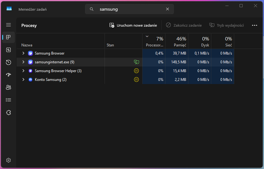Open the Startup apps sidebar page

point(8,75)
